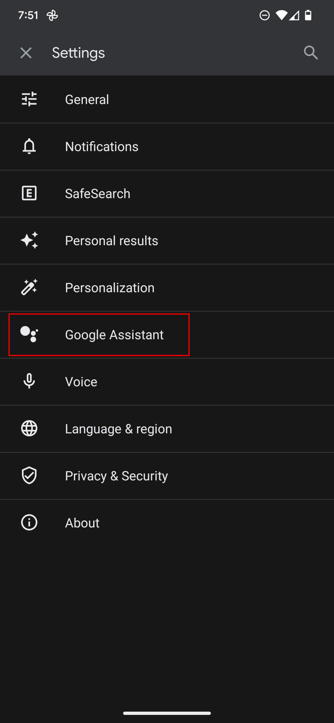Close Settings with the X icon

pos(26,53)
